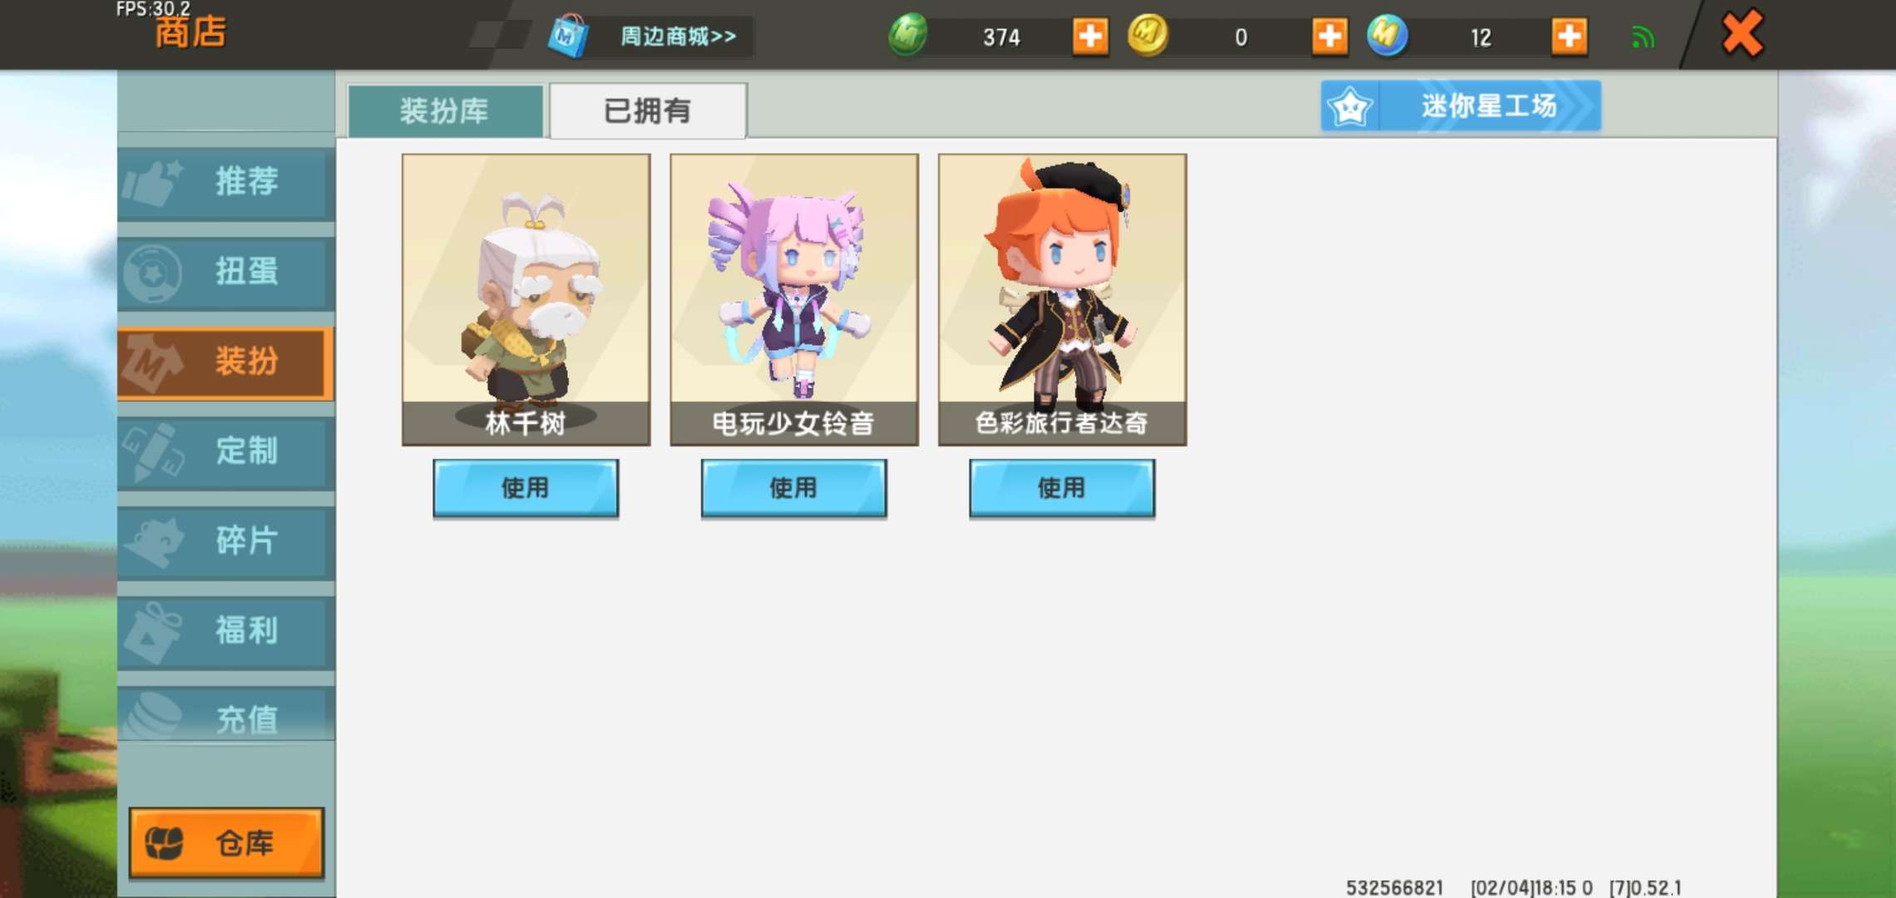Select 色彩旅行者达奇 character thumbnail
This screenshot has height=898, width=1896.
click(x=1062, y=299)
